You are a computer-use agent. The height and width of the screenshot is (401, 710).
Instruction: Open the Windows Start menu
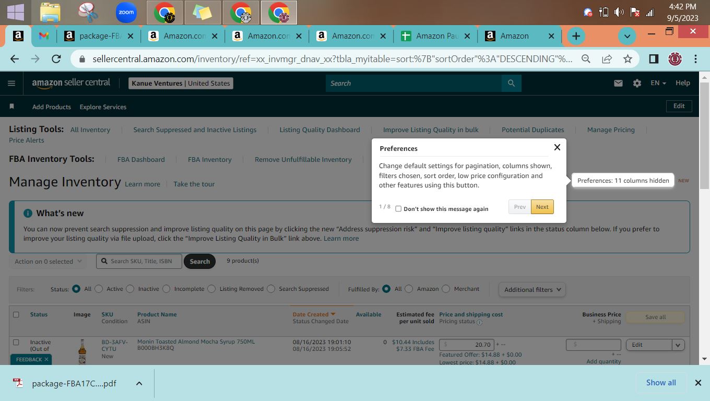point(15,13)
